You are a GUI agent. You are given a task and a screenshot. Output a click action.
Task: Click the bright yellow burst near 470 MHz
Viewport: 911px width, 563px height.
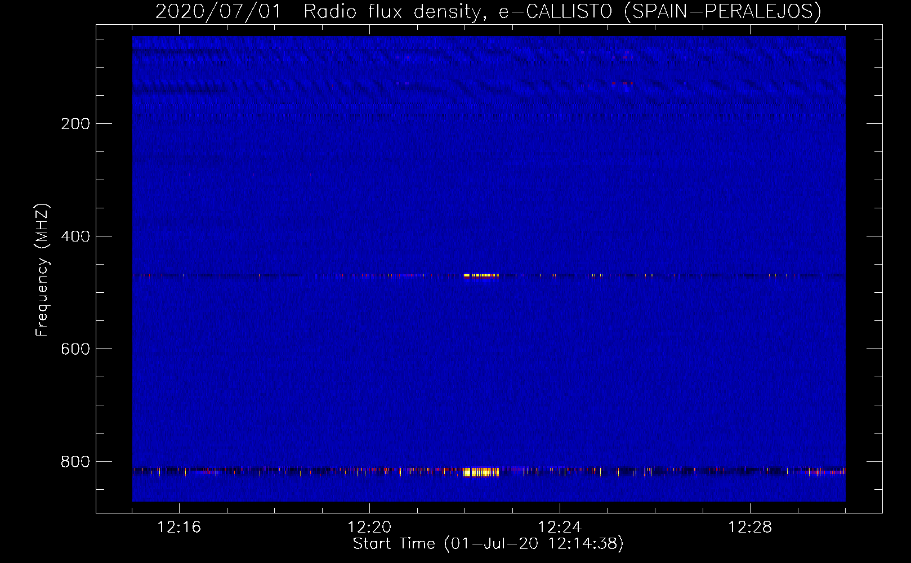click(481, 276)
